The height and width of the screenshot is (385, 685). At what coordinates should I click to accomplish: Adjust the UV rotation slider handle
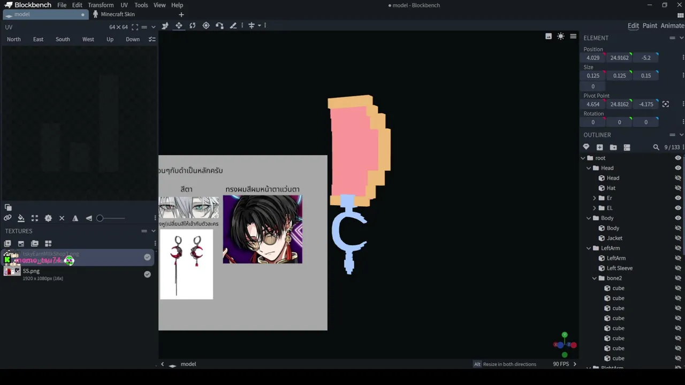tap(100, 218)
